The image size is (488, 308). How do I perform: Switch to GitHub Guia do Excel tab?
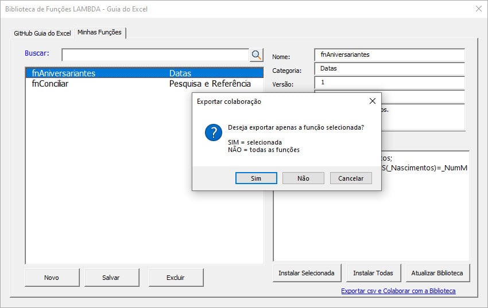42,33
